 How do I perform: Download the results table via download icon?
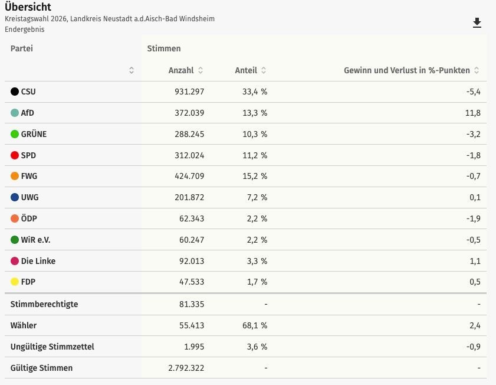click(x=477, y=23)
